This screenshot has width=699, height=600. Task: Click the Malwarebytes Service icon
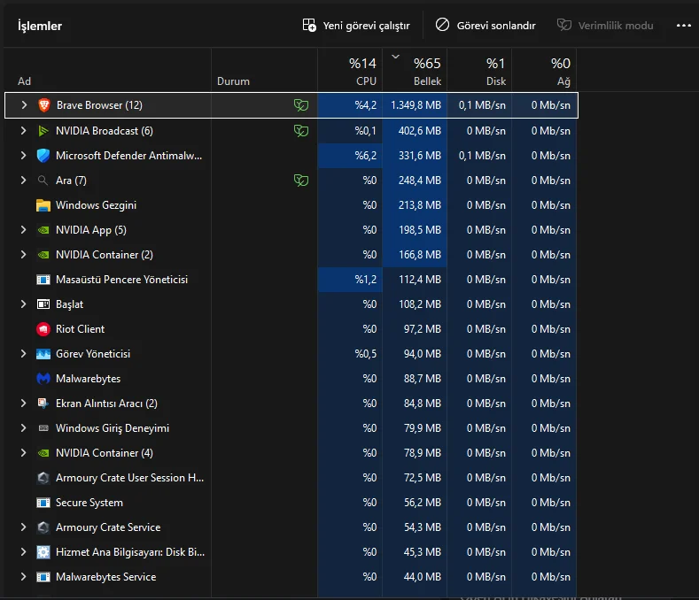43,577
